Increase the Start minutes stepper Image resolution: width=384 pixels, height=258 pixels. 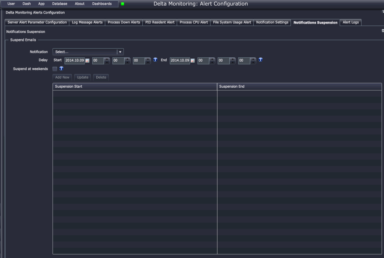click(x=127, y=59)
